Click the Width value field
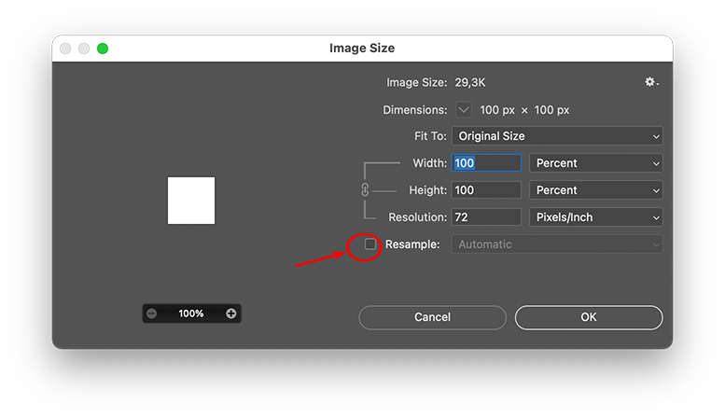Viewport: 725px width, 418px height. pos(486,163)
